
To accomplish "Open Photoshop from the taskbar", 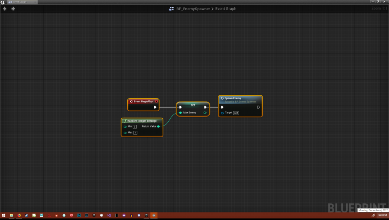I will coord(79,215).
